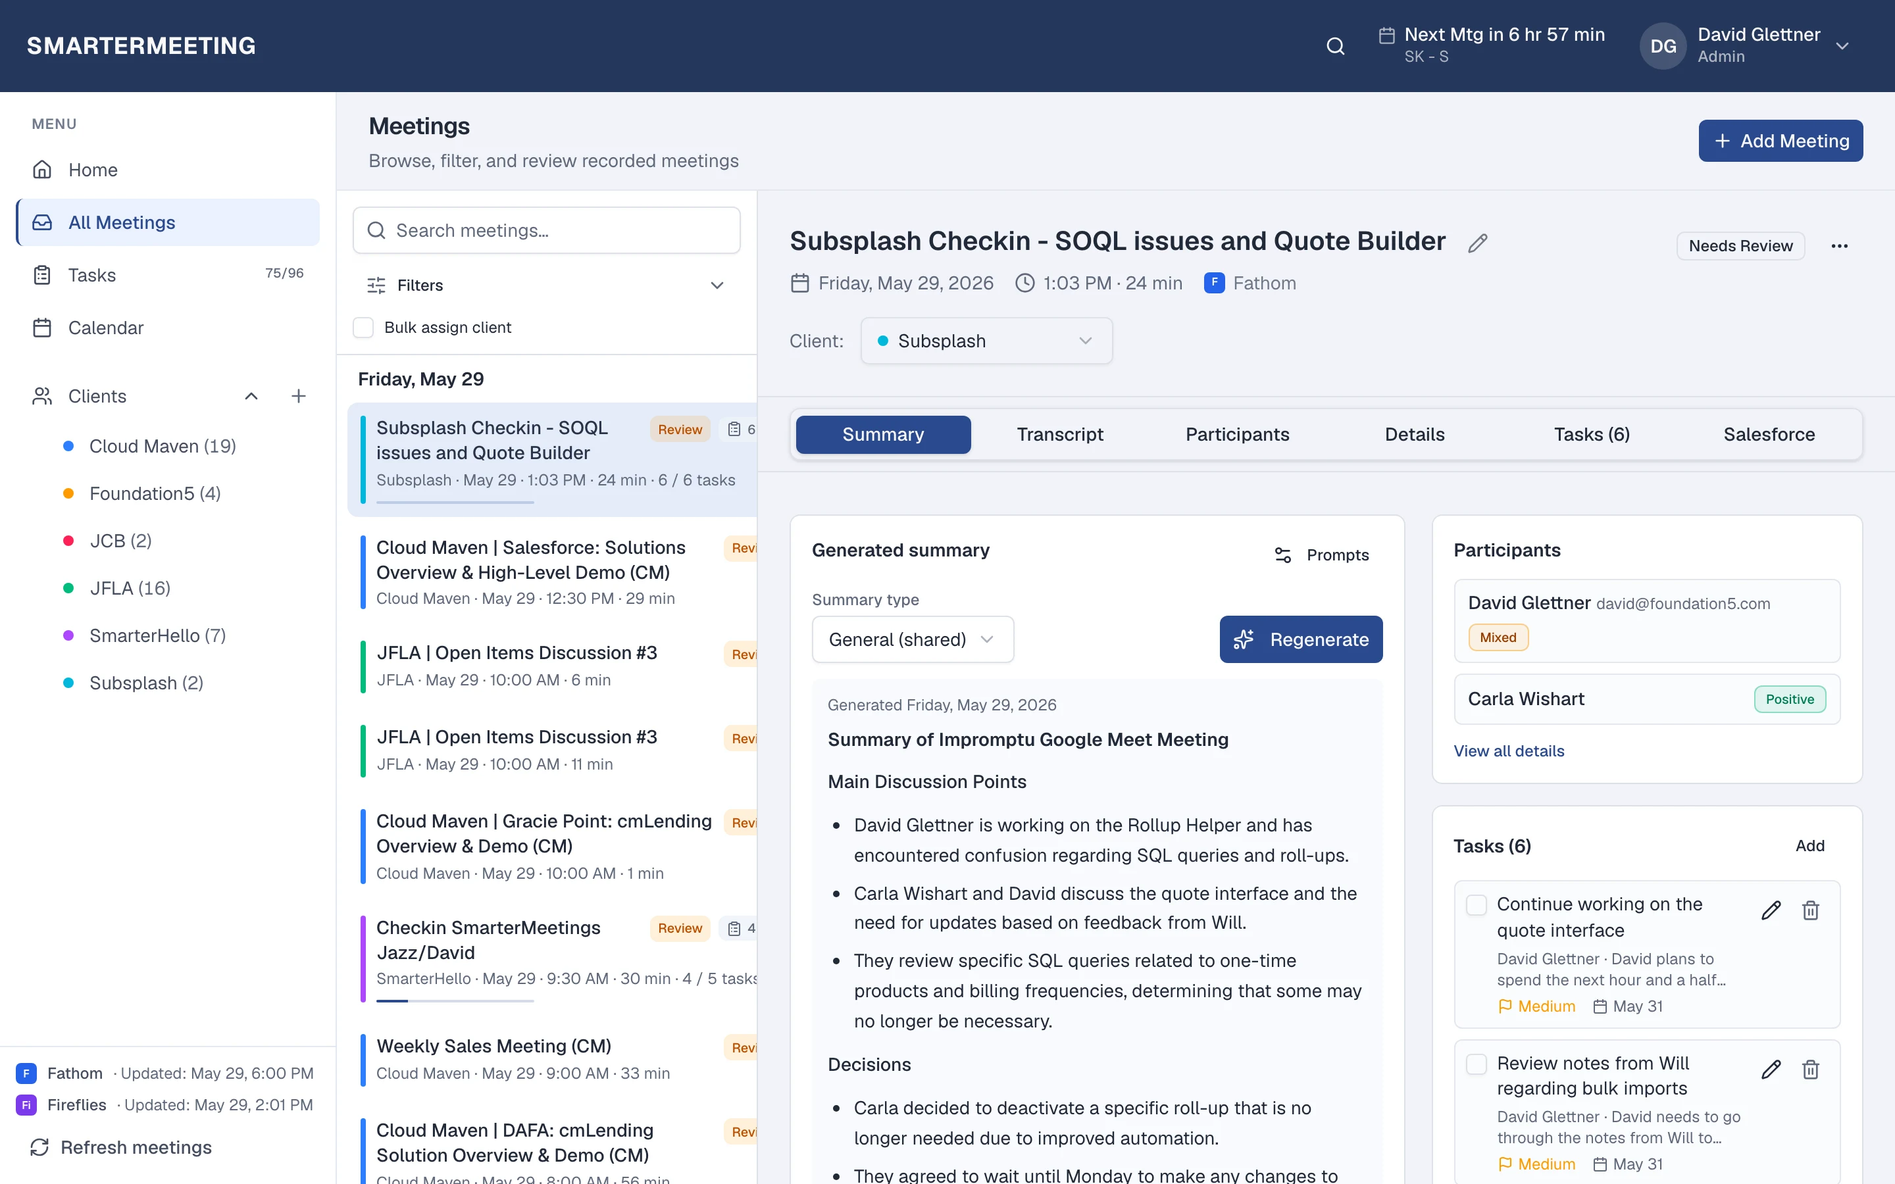Add a new client with plus icon

[298, 396]
